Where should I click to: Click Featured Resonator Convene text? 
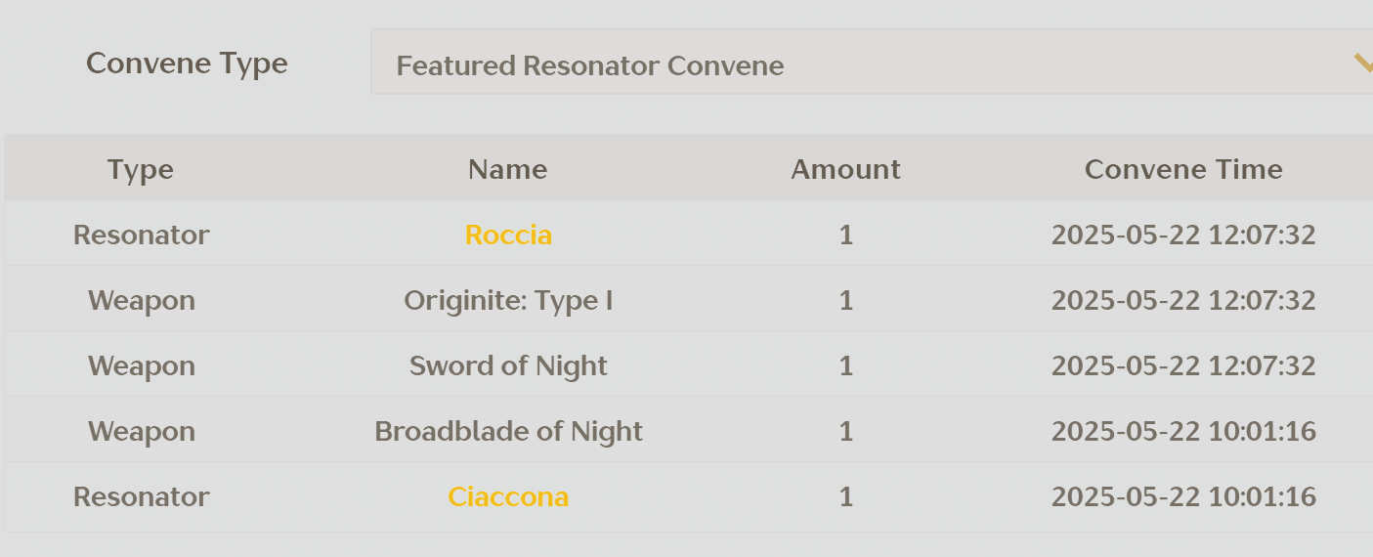click(590, 65)
